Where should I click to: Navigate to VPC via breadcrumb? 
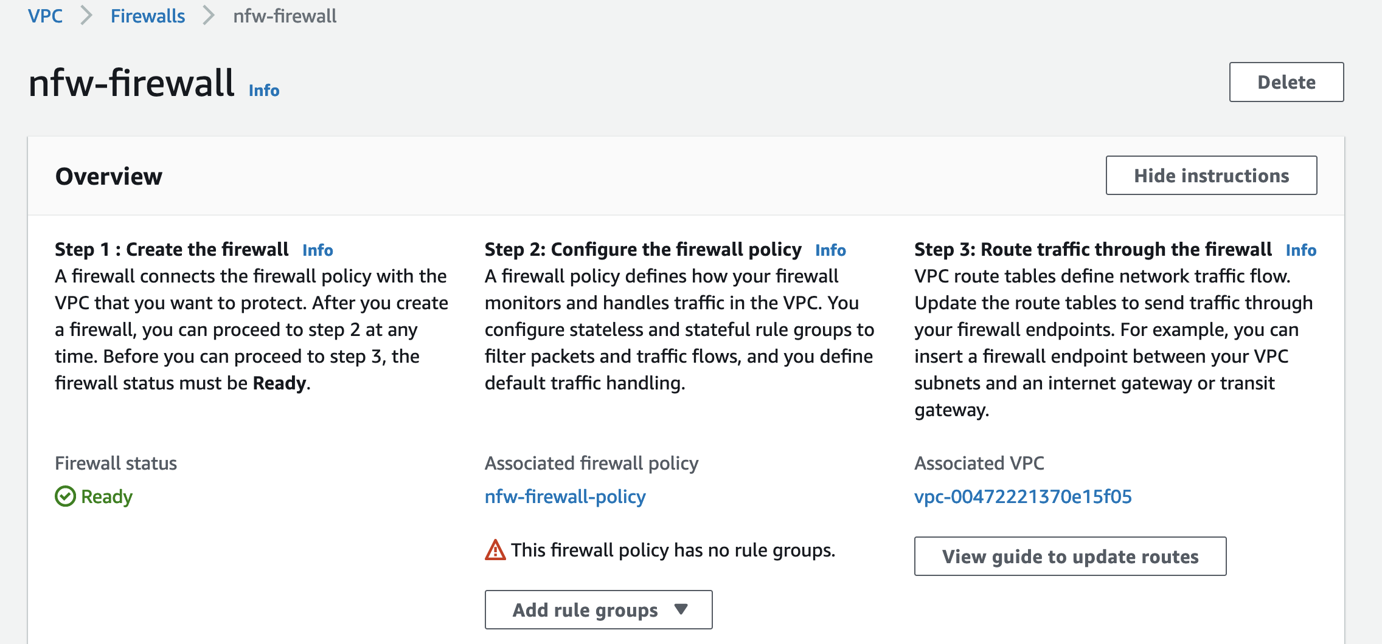[x=45, y=16]
